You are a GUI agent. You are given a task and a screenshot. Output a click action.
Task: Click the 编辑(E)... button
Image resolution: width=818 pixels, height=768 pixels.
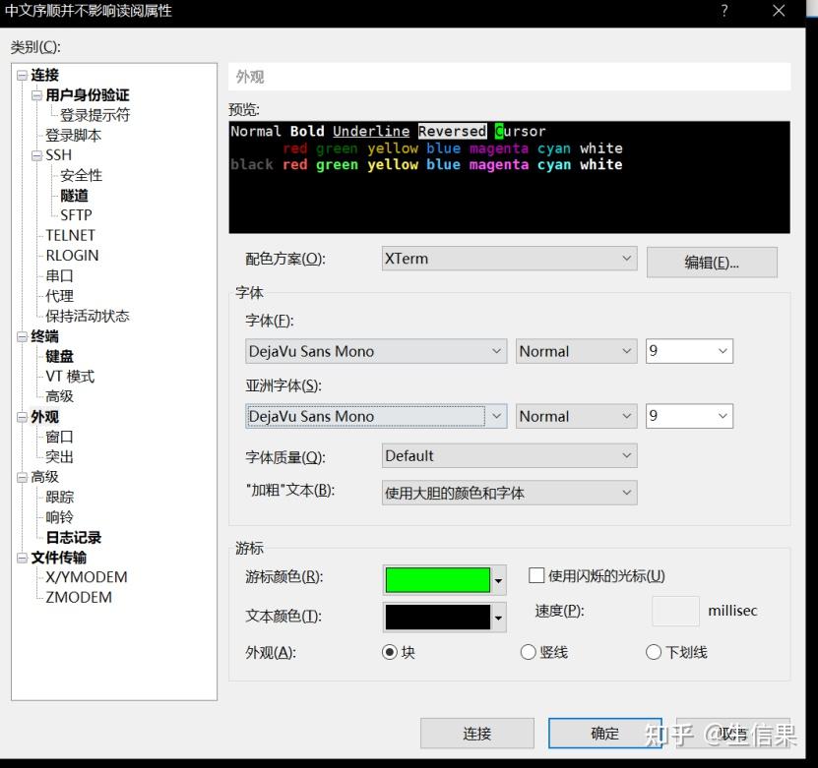pyautogui.click(x=712, y=263)
